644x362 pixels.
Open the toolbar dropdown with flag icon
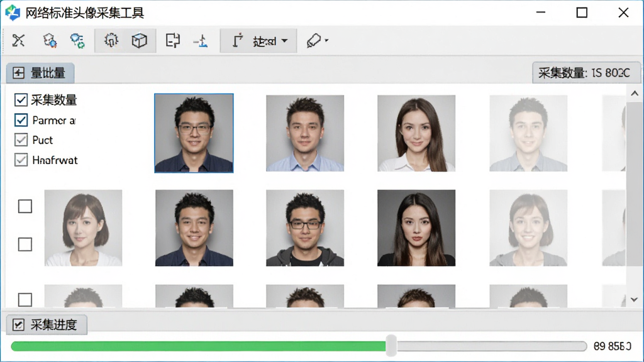pos(258,41)
